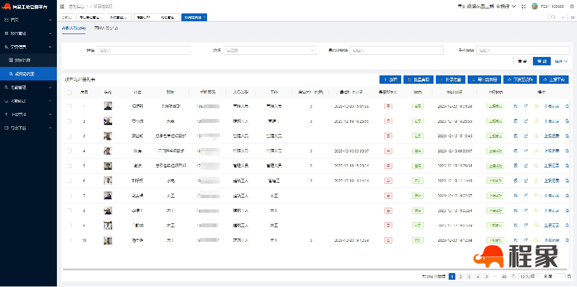
Task: View details icon for row 3
Action: [x=516, y=136]
